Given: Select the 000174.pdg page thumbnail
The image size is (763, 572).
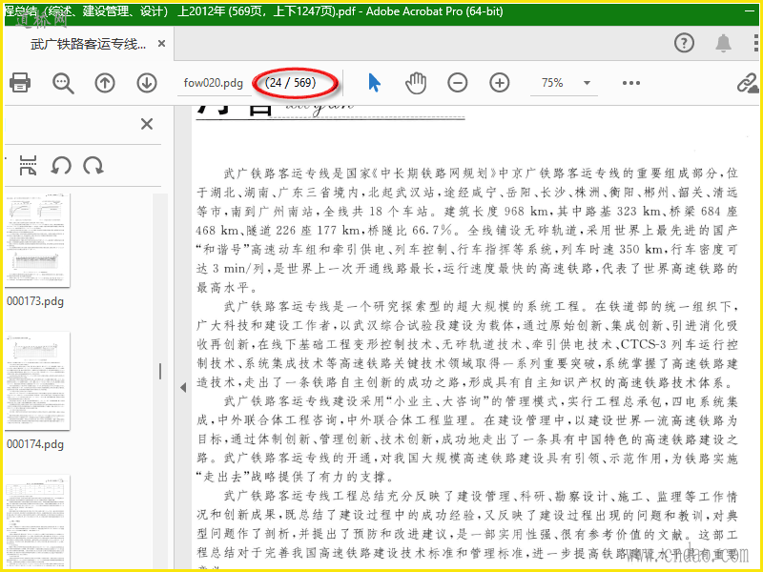Looking at the screenshot, I should click(x=37, y=380).
